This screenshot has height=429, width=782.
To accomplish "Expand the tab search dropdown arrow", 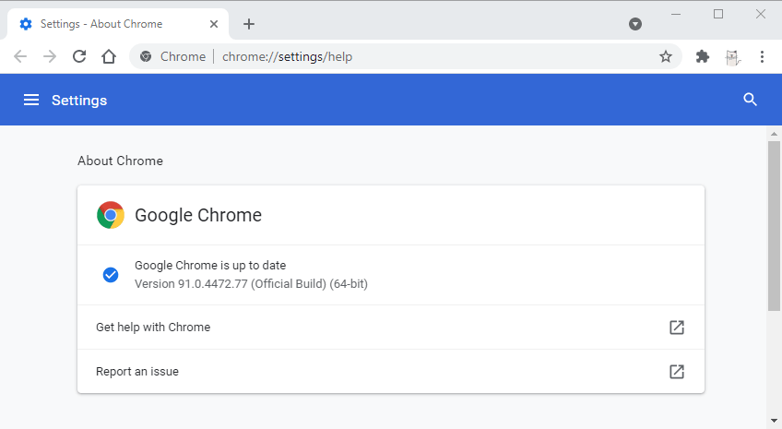I will 635,24.
